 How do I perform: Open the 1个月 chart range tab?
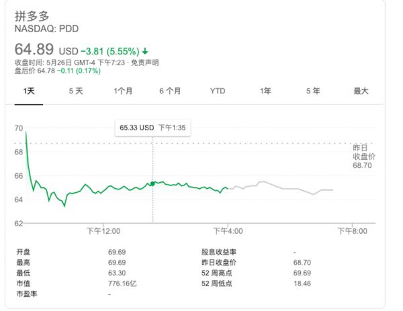[x=124, y=91]
